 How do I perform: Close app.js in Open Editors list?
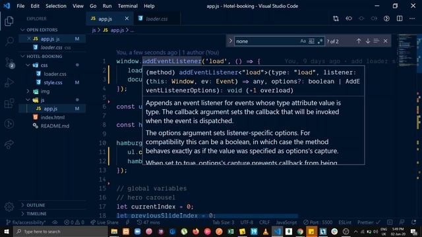29,39
